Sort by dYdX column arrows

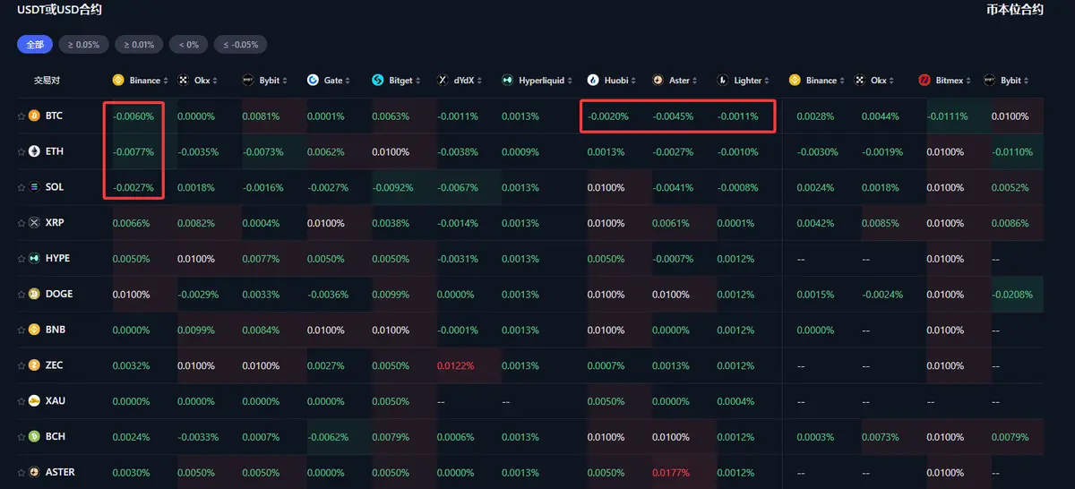[x=479, y=81]
